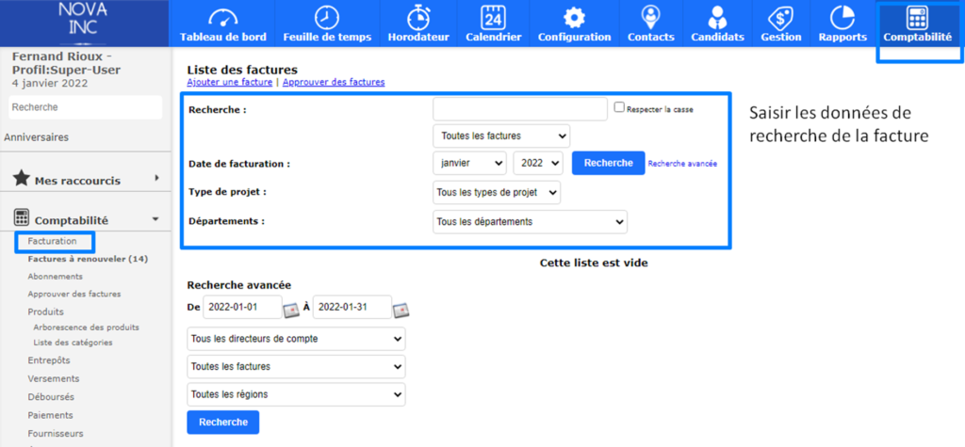Open Feuille de temps clock icon
The width and height of the screenshot is (965, 447).
point(327,17)
